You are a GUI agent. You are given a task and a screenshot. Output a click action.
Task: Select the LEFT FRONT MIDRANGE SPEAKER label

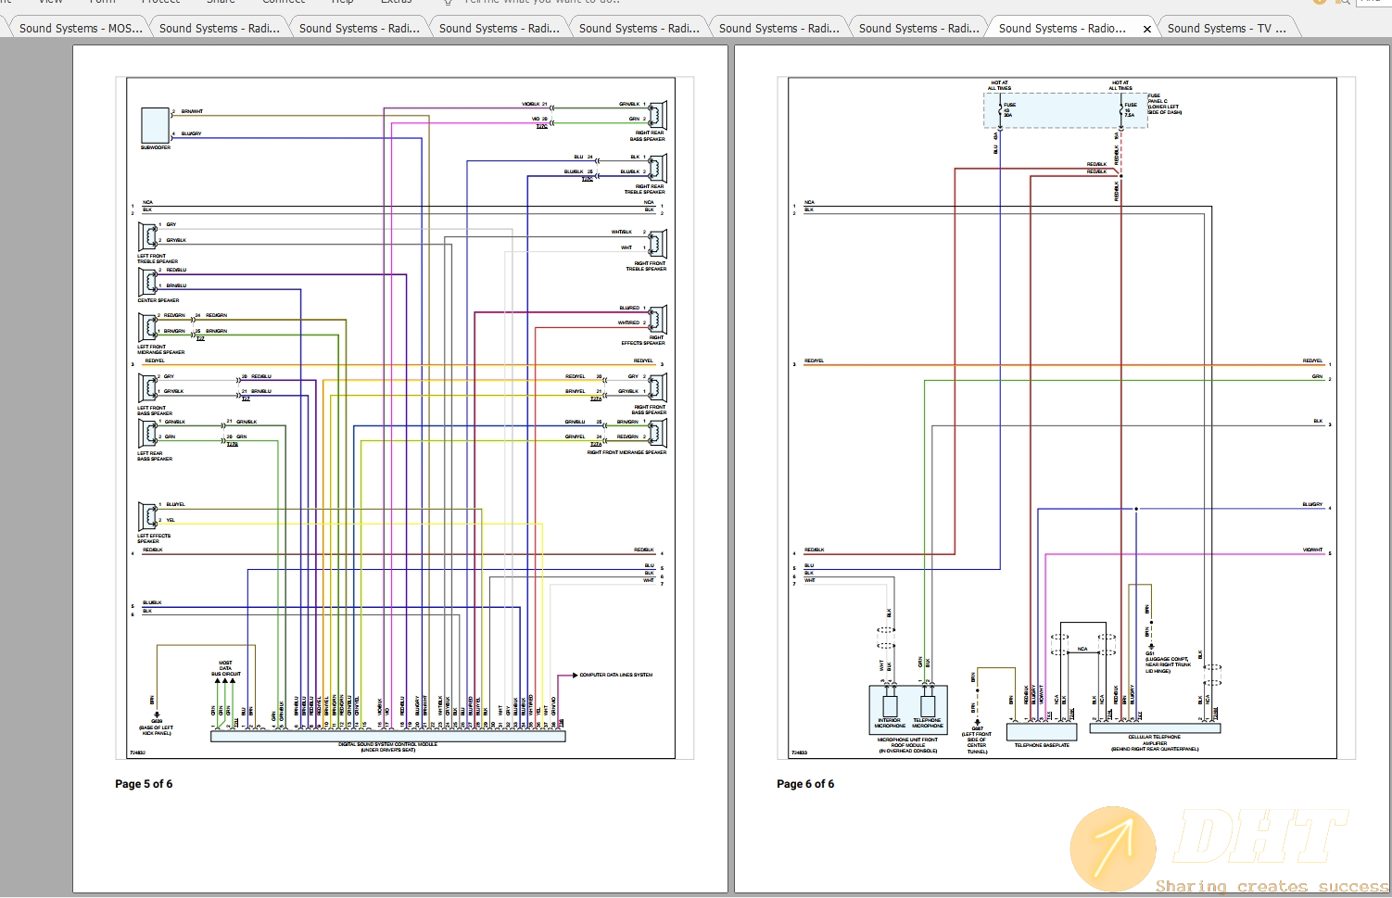pyautogui.click(x=161, y=349)
